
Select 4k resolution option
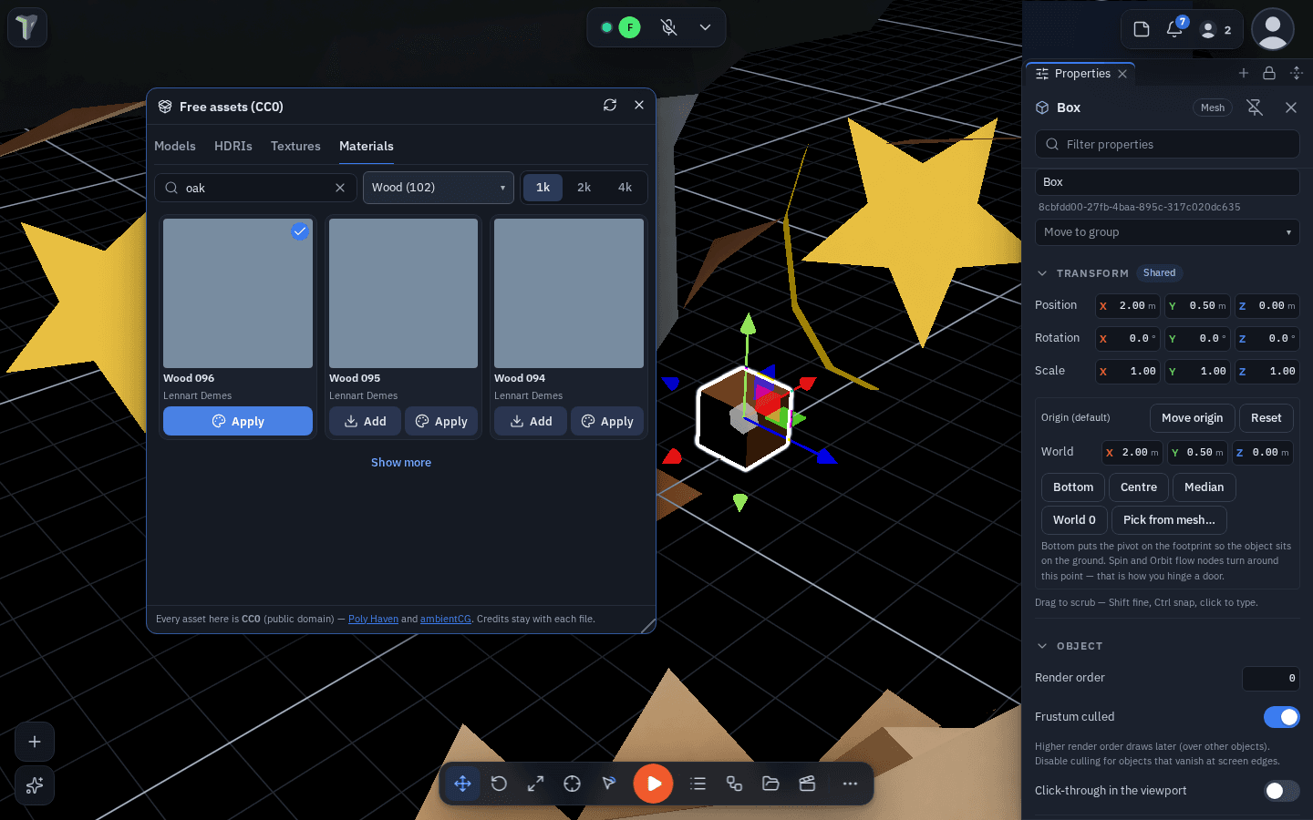click(625, 188)
